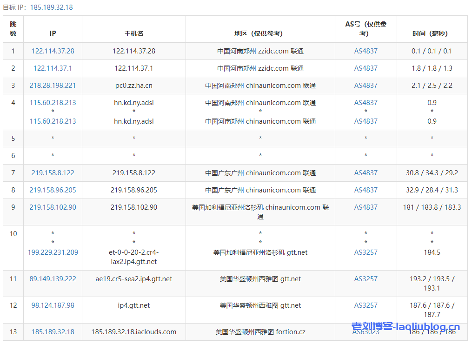472x344 pixels.
Task: Click AS3257 link in hop 11 row
Action: (x=366, y=279)
